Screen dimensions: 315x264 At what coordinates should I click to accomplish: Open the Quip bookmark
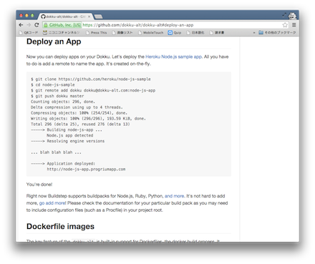(175, 32)
